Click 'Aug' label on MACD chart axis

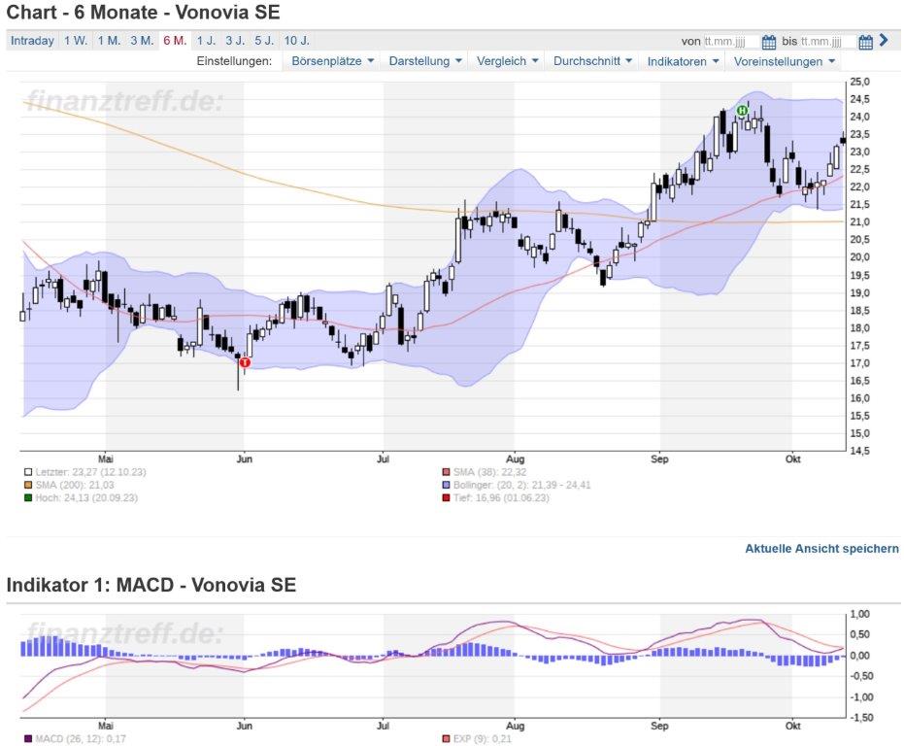coord(516,726)
